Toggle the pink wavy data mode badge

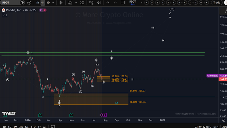click(44, 10)
